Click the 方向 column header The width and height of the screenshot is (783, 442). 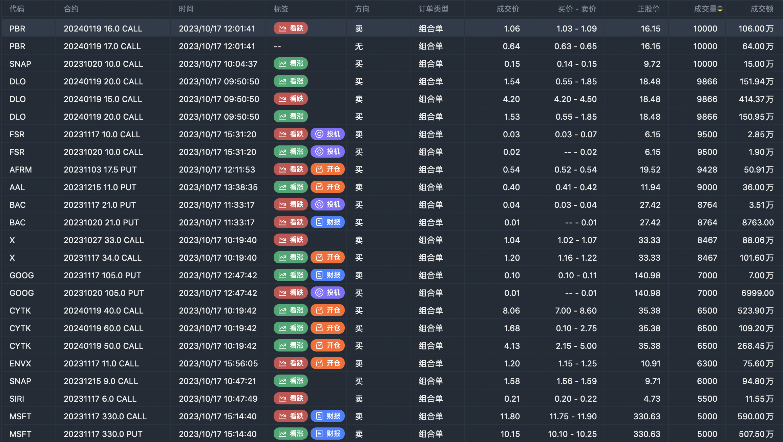tap(362, 9)
